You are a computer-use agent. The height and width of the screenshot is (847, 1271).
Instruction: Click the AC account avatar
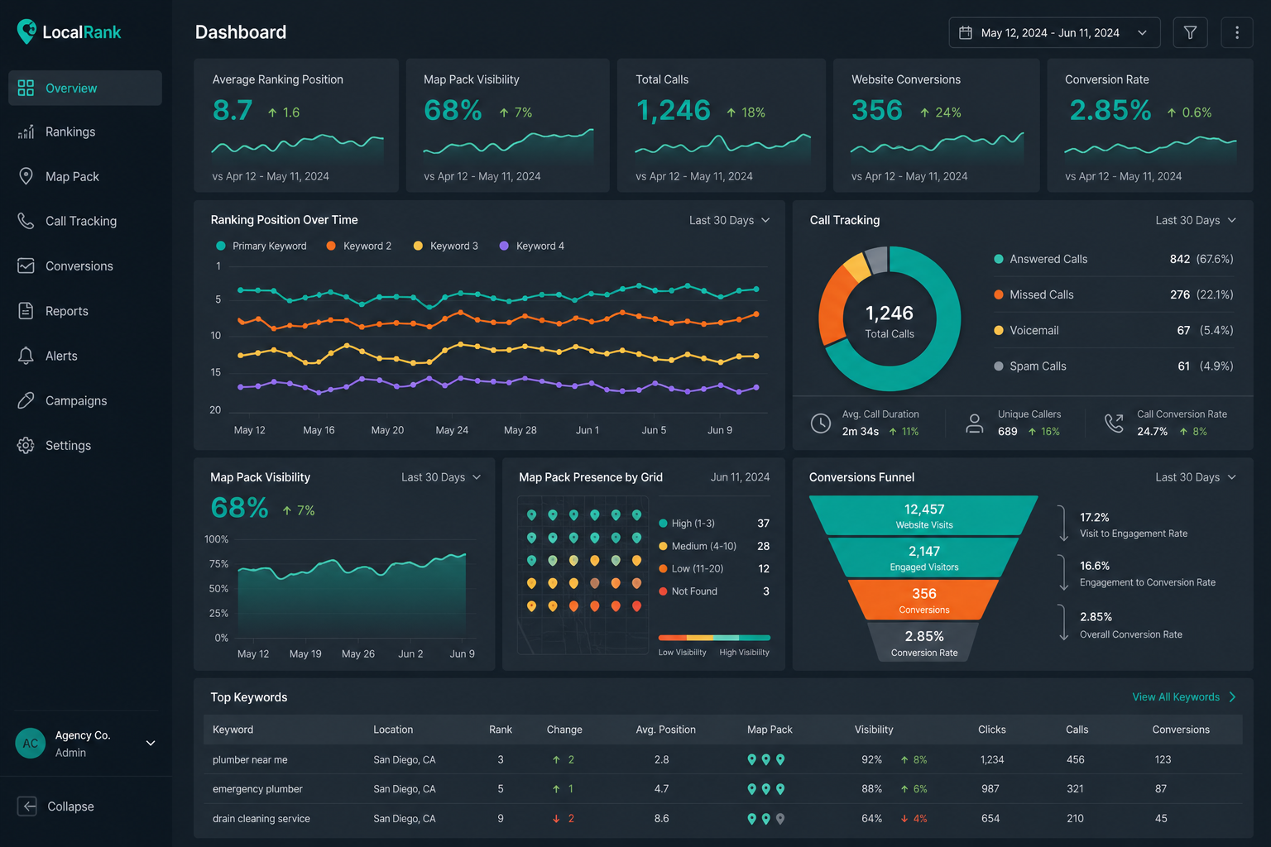click(31, 743)
